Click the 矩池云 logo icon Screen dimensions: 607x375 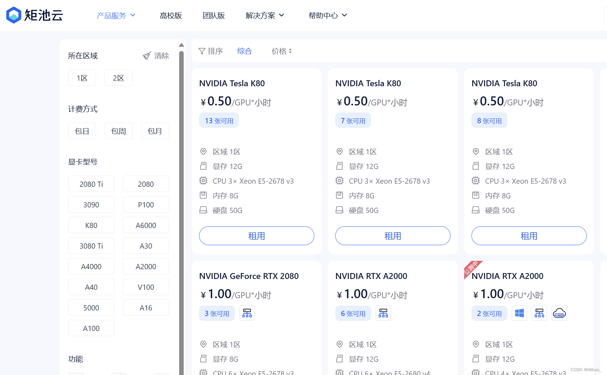(14, 15)
